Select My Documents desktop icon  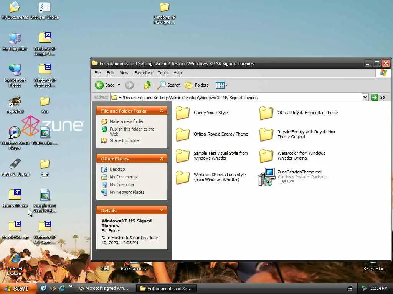[x=15, y=10]
